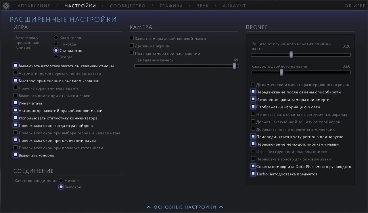Collapse to ОСНОВНЫЕ НАСТРОЙКИ with left chevron

(148, 207)
